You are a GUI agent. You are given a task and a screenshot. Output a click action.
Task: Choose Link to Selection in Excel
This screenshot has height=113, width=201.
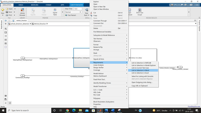pyautogui.click(x=143, y=73)
